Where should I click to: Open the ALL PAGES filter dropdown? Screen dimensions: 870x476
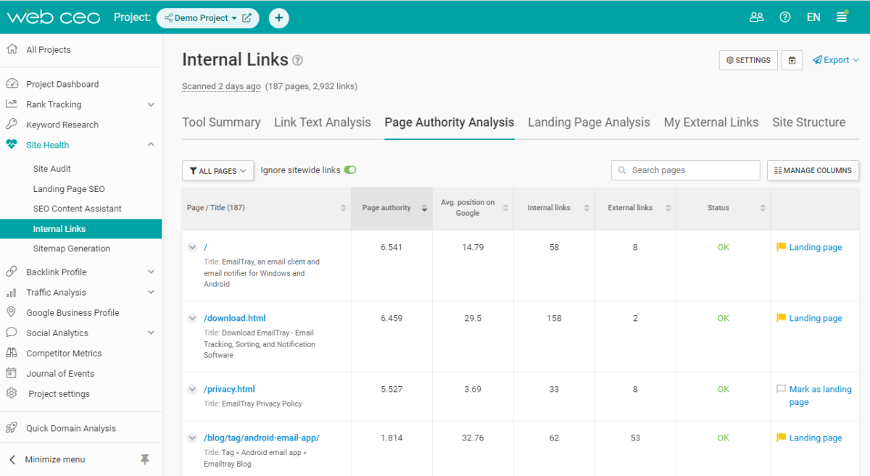217,170
